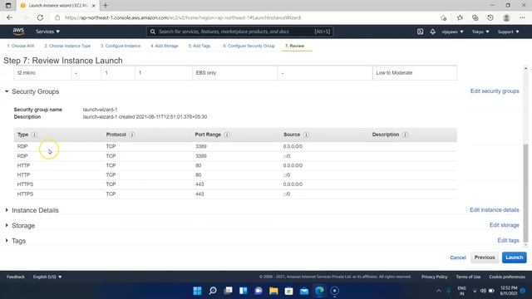Go to step 4 Add Storage
532x299 pixels.
click(165, 46)
